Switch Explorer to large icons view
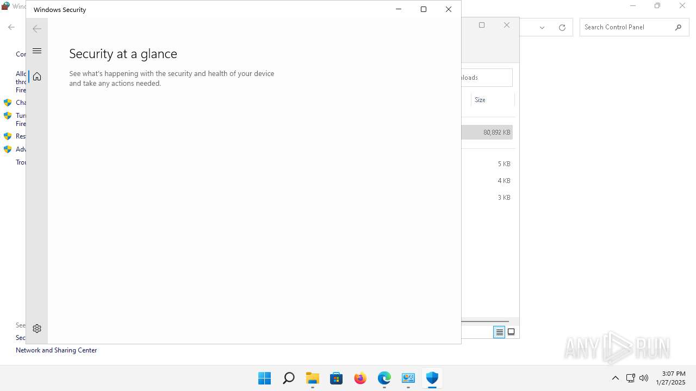The height and width of the screenshot is (391, 696). pos(511,332)
